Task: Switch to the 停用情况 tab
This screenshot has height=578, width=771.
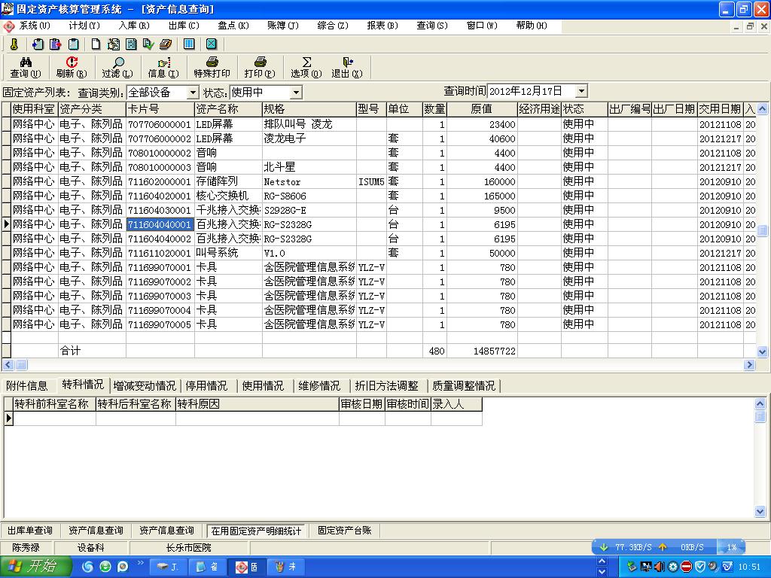Action: point(206,386)
